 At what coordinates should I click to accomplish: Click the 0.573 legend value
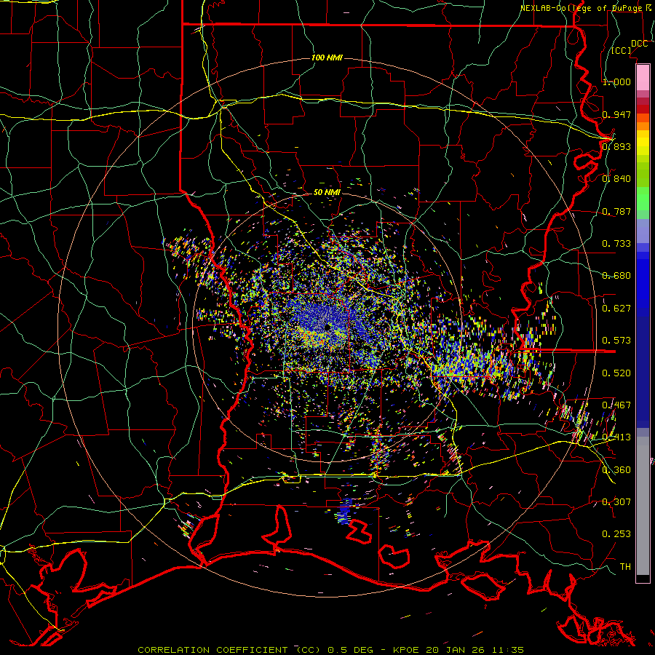click(x=616, y=341)
